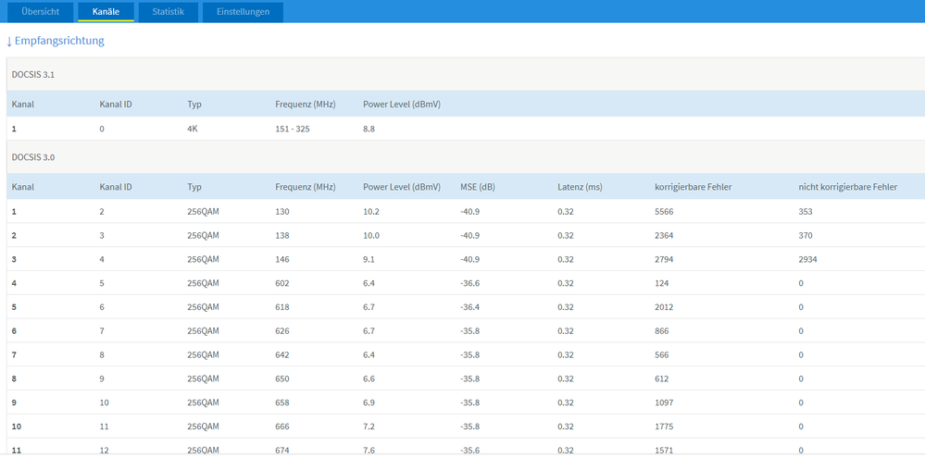Click power level value 10.0
The width and height of the screenshot is (925, 458).
(371, 236)
